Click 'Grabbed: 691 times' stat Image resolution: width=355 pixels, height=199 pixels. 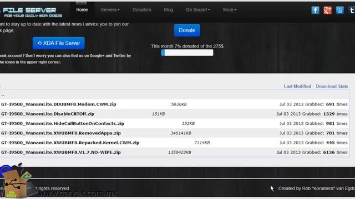(326, 104)
